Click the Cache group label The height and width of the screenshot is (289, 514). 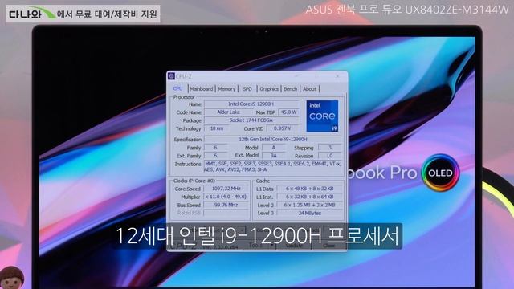pyautogui.click(x=263, y=181)
